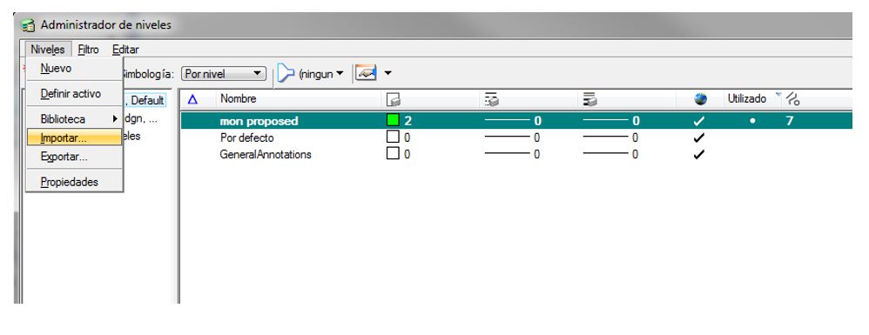Viewport: 869px width, 335px height.
Task: Click the filter funnel icon in the toolbar
Action: (x=286, y=73)
